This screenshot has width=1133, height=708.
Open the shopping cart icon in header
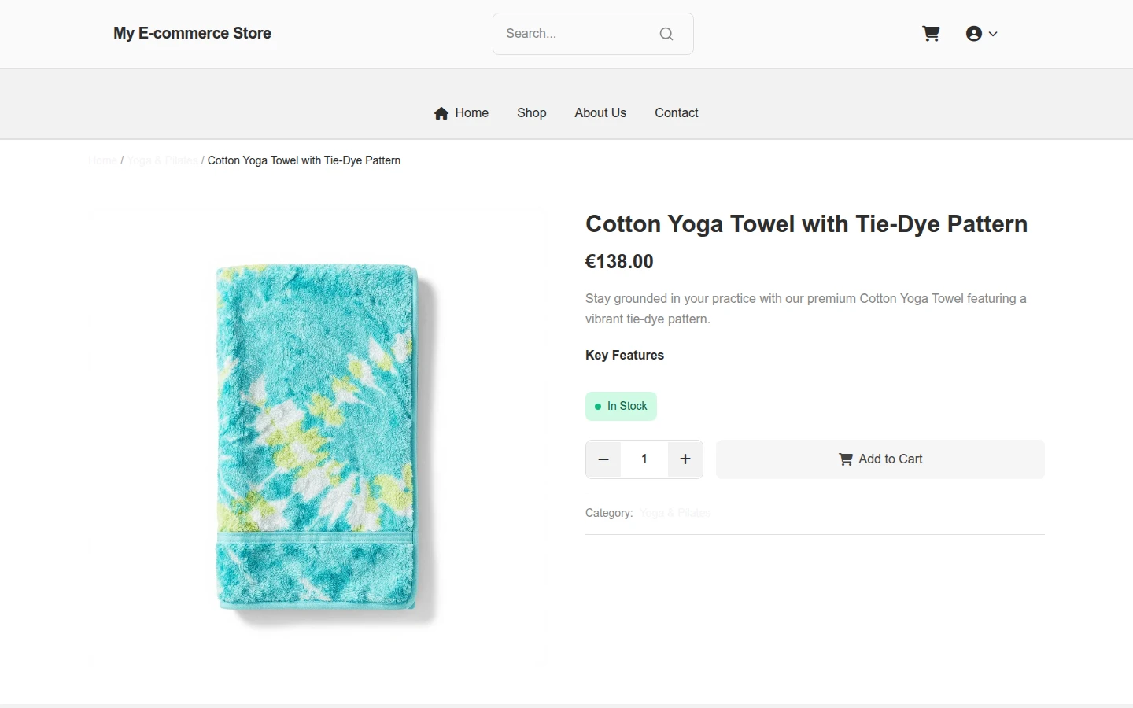[x=931, y=34]
